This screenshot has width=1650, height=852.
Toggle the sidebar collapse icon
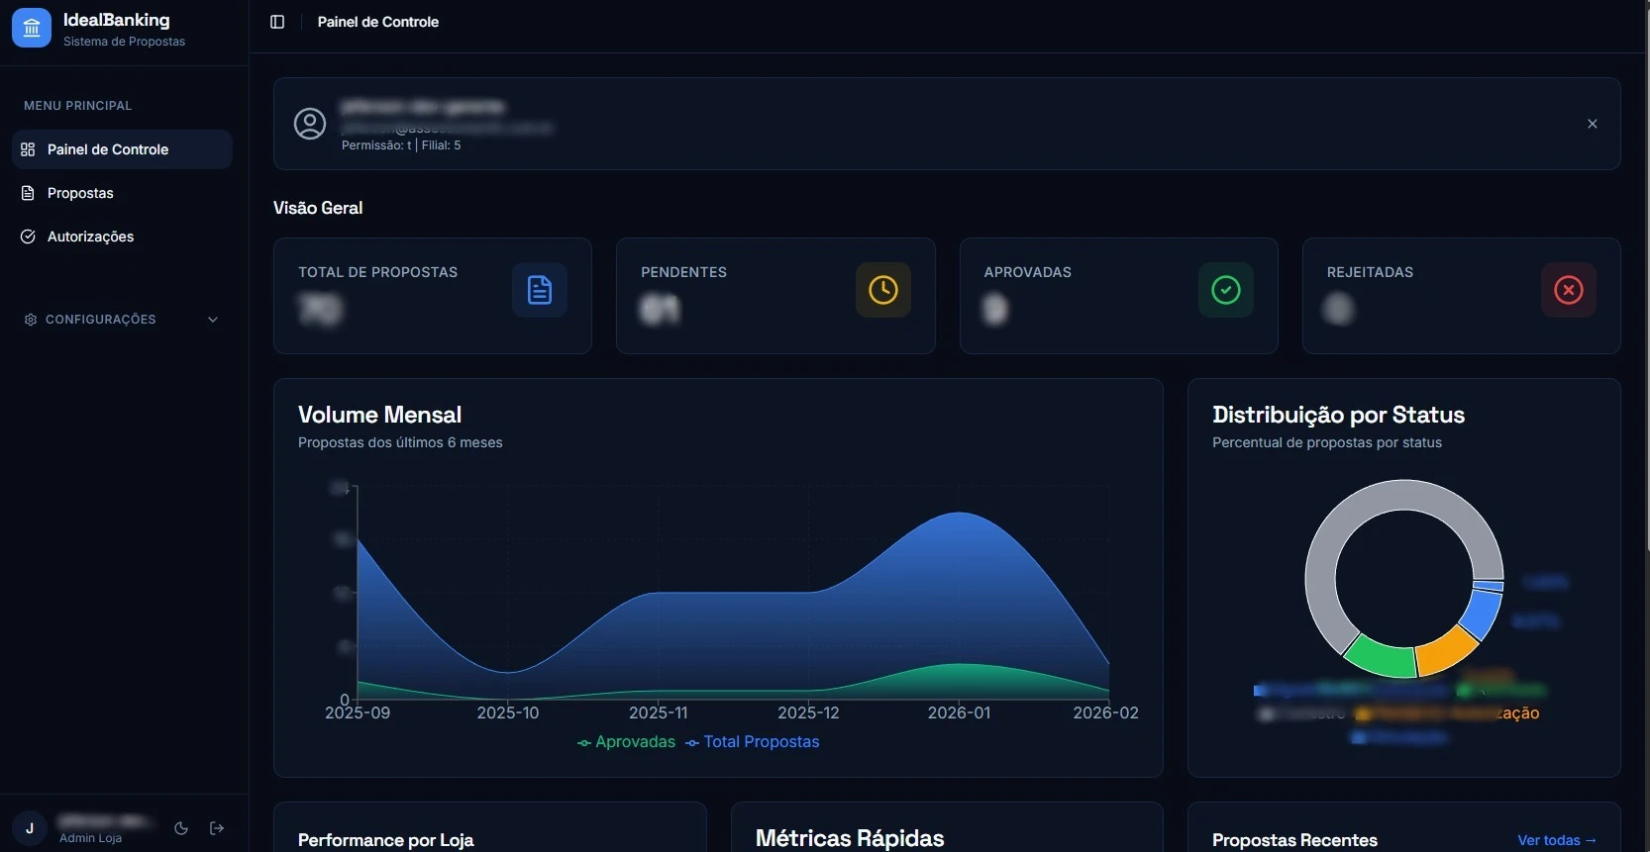coord(277,22)
